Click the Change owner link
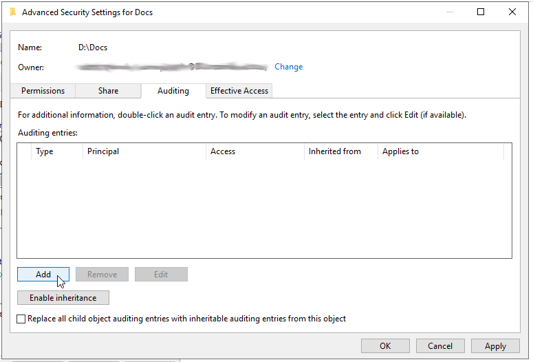 [x=289, y=67]
